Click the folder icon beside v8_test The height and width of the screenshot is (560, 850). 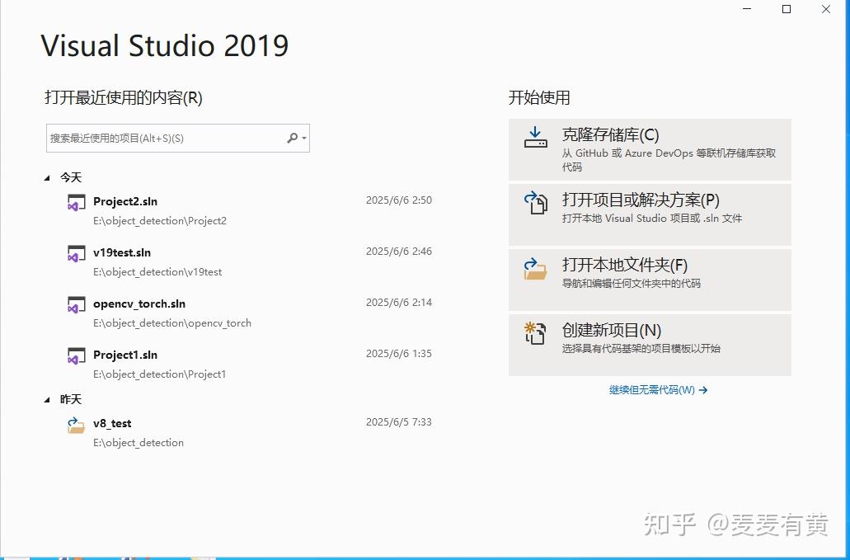[x=76, y=423]
